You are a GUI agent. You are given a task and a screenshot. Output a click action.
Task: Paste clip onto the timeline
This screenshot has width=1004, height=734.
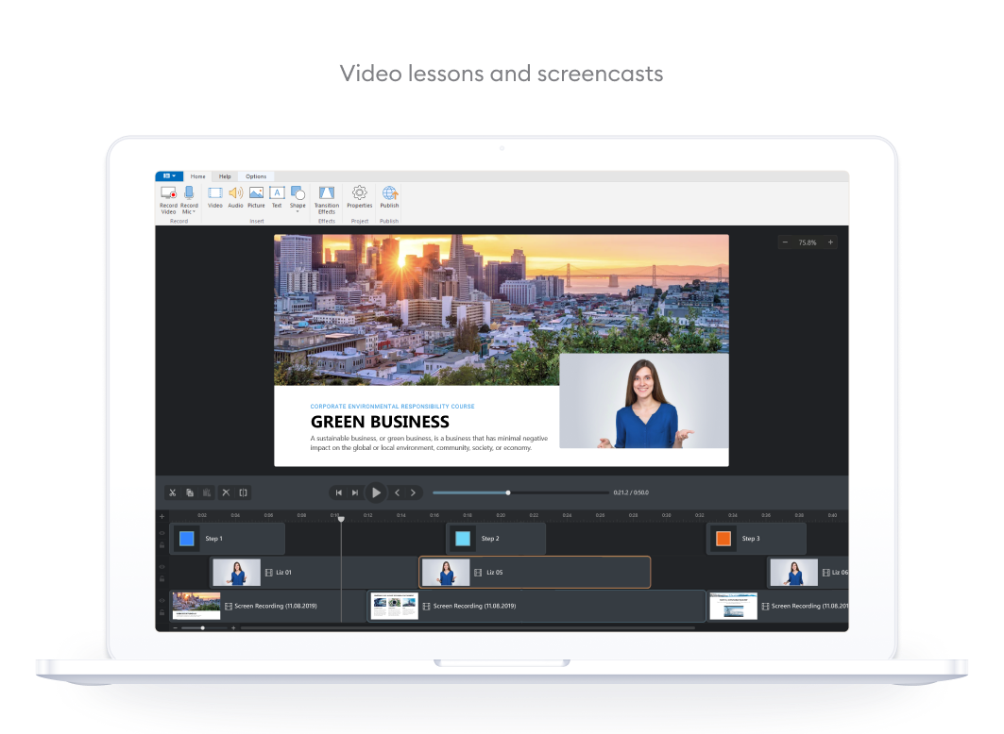[207, 492]
